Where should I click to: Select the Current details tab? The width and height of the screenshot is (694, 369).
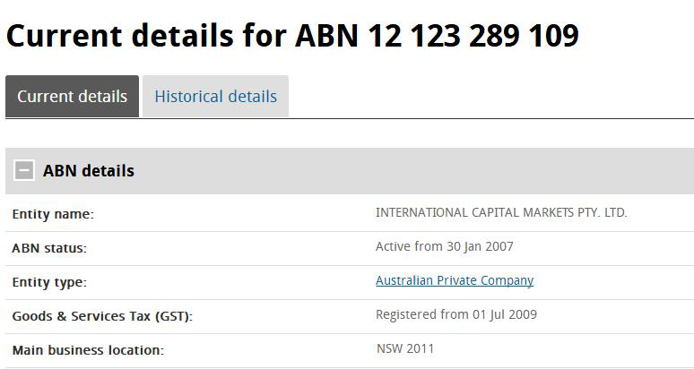click(x=72, y=97)
